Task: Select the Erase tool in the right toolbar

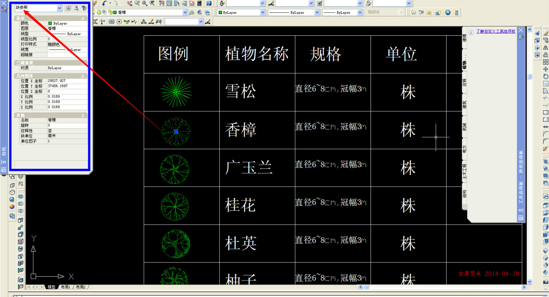Action: point(546,33)
